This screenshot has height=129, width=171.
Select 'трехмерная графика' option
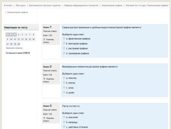click(x=64, y=53)
